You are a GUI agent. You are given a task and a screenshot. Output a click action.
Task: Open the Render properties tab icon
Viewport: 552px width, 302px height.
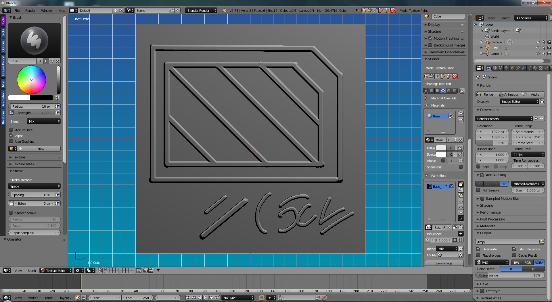coord(489,68)
